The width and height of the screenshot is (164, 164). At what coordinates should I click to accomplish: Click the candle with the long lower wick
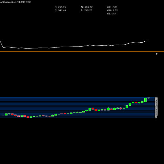pyautogui.click(x=124, y=109)
